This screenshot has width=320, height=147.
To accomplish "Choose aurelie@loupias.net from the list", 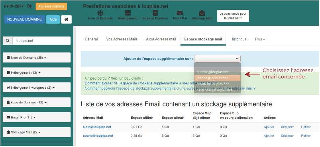I will coord(217,72).
